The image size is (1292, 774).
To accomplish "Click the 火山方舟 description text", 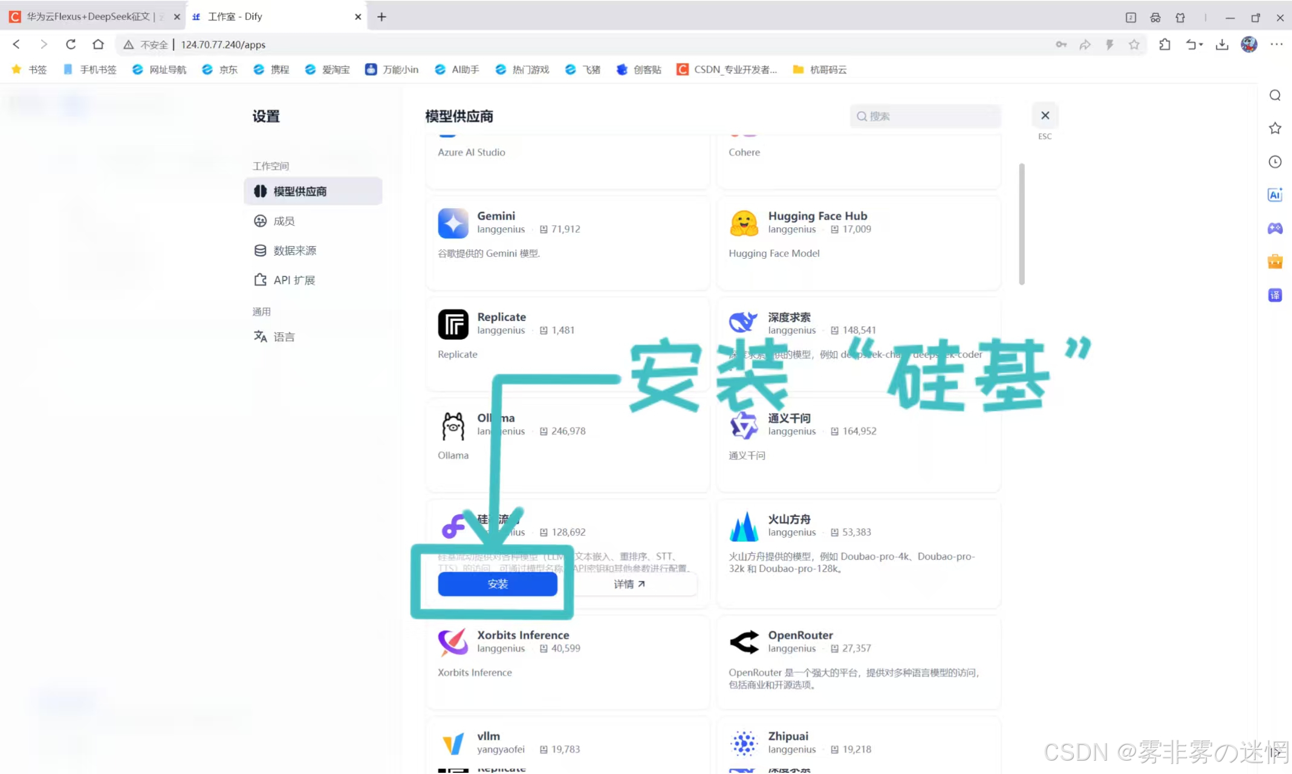I will (x=852, y=562).
